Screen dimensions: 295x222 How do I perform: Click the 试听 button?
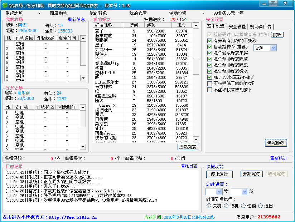coord(277,35)
